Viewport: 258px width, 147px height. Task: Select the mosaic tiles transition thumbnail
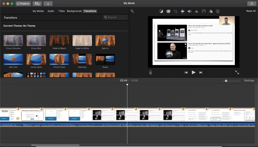tap(36, 75)
